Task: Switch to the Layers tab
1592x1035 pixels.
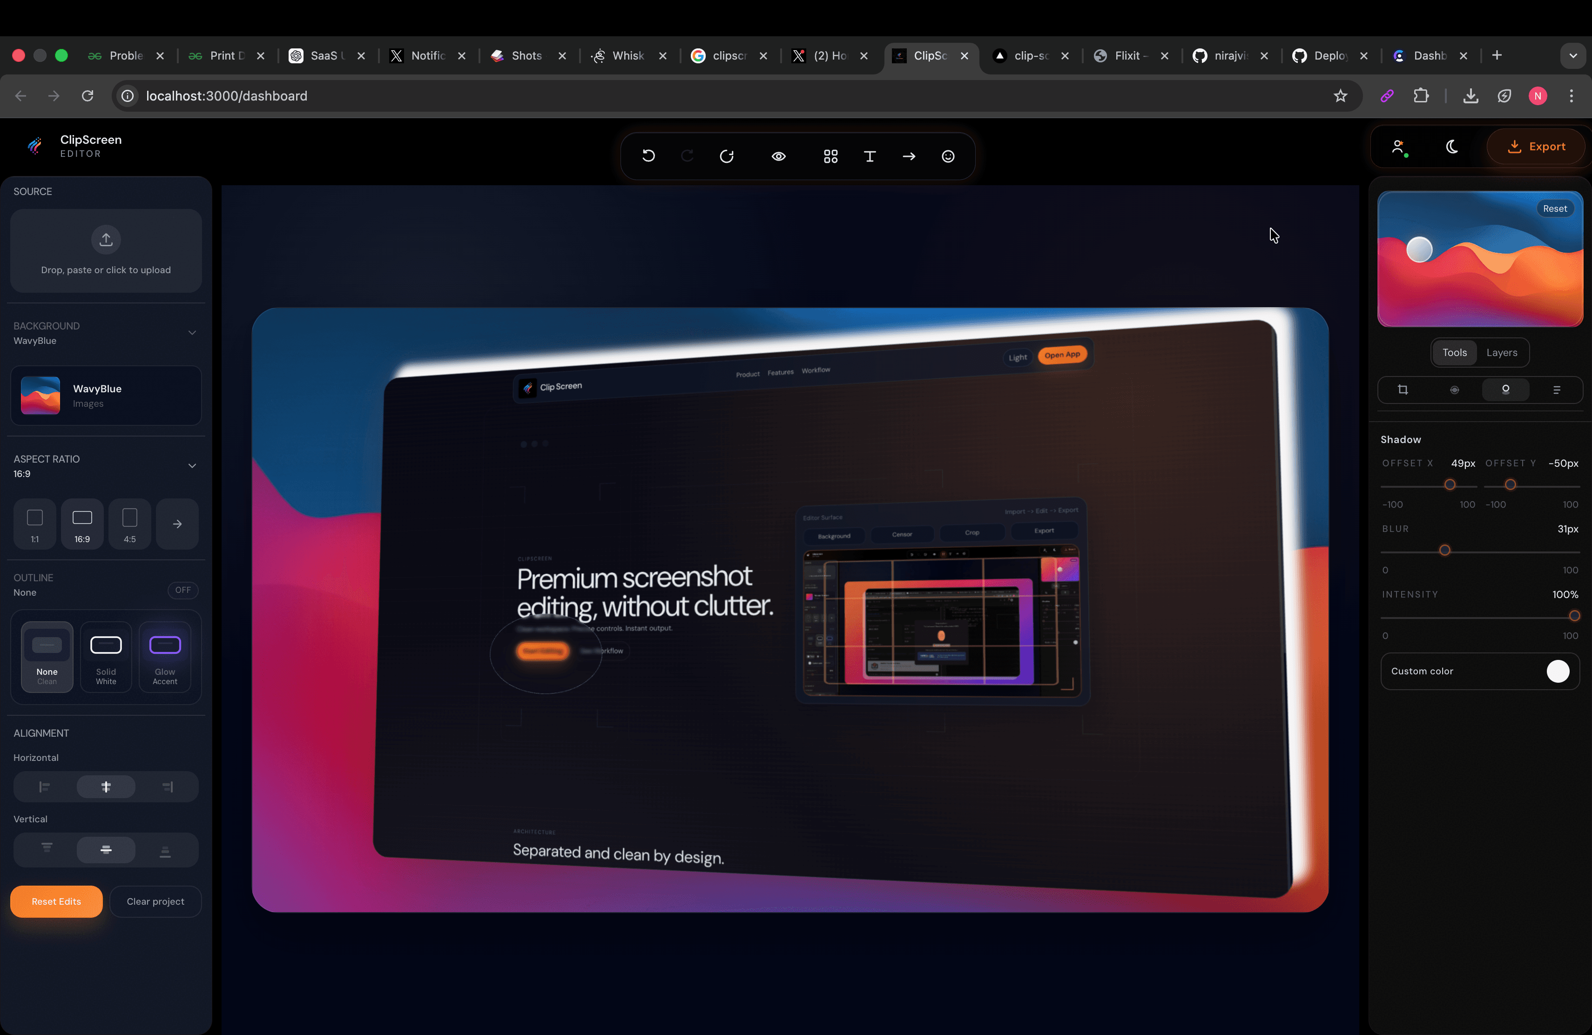Action: (x=1502, y=352)
